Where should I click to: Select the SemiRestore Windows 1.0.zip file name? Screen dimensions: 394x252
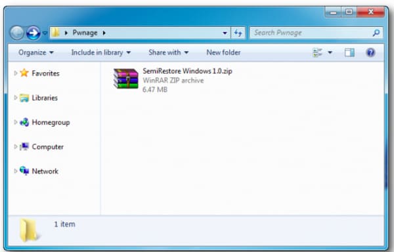click(x=187, y=71)
